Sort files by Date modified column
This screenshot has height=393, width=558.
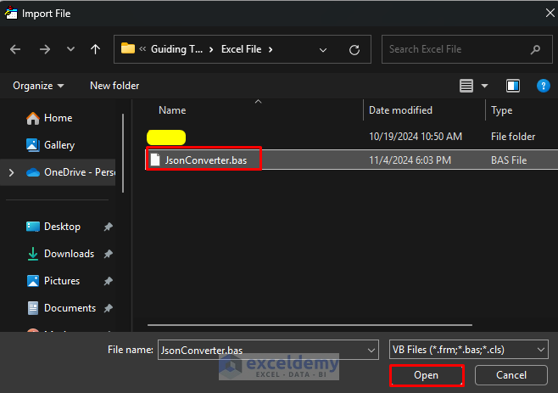click(400, 110)
